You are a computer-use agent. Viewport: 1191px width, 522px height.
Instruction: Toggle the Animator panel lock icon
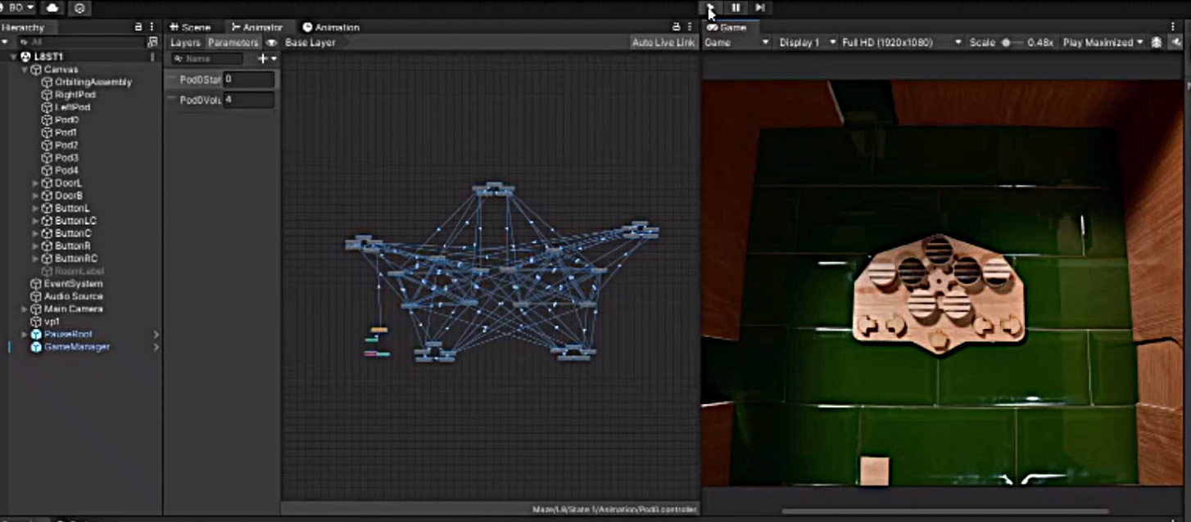(677, 27)
